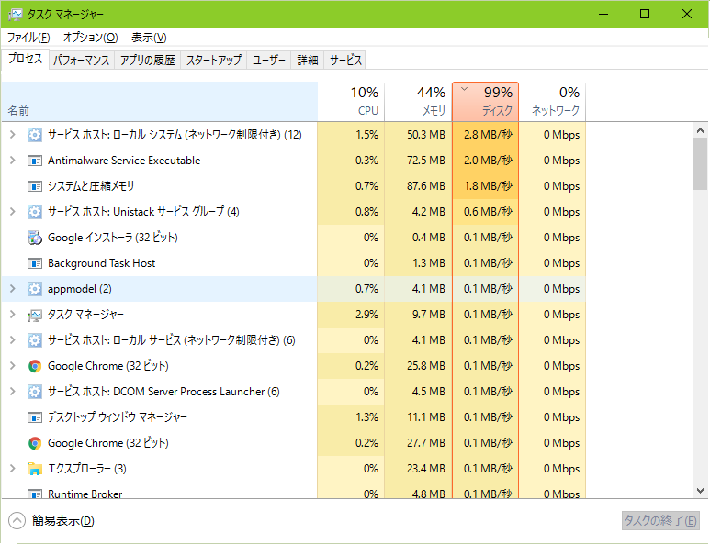Click the vertical scrollbar thumb
The height and width of the screenshot is (544, 710).
click(x=701, y=163)
